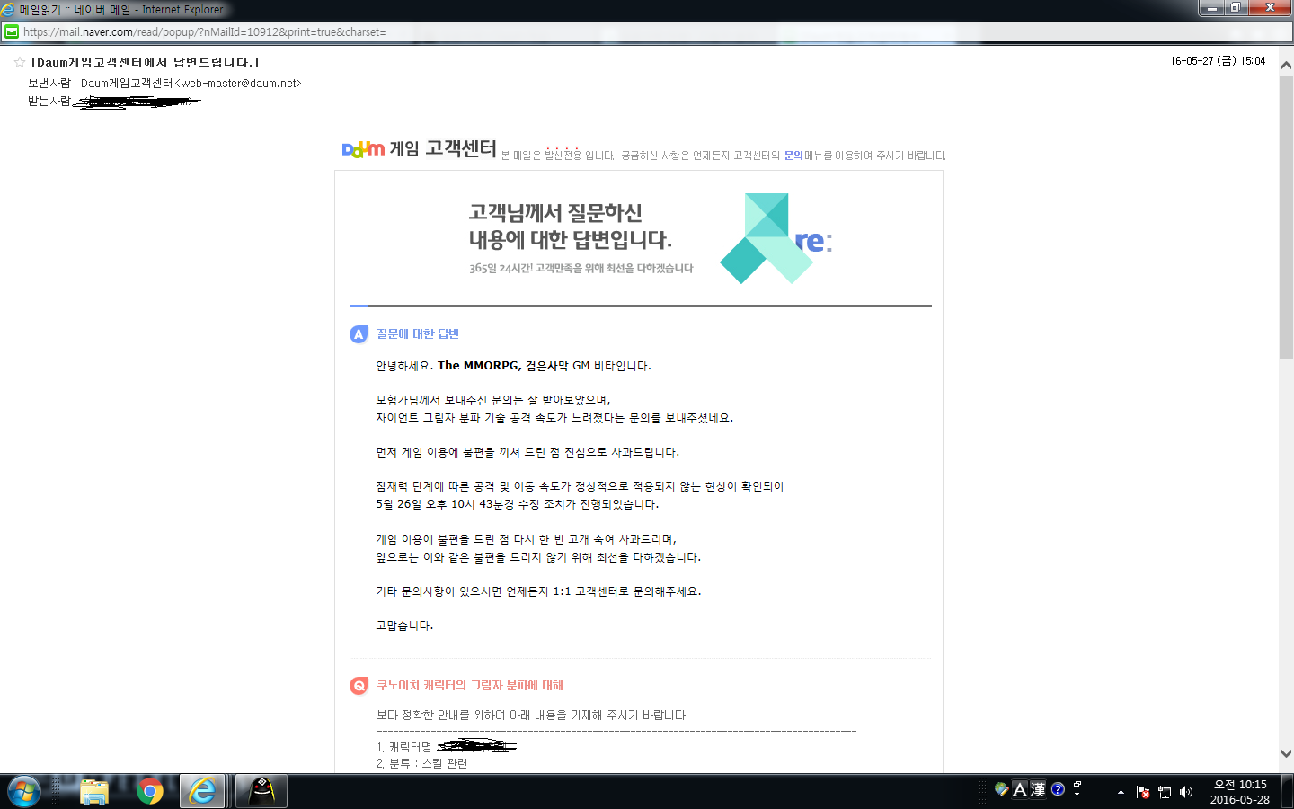Click the line starting 먼저 게임 이용에 불편을
The image size is (1294, 809).
[x=527, y=452]
